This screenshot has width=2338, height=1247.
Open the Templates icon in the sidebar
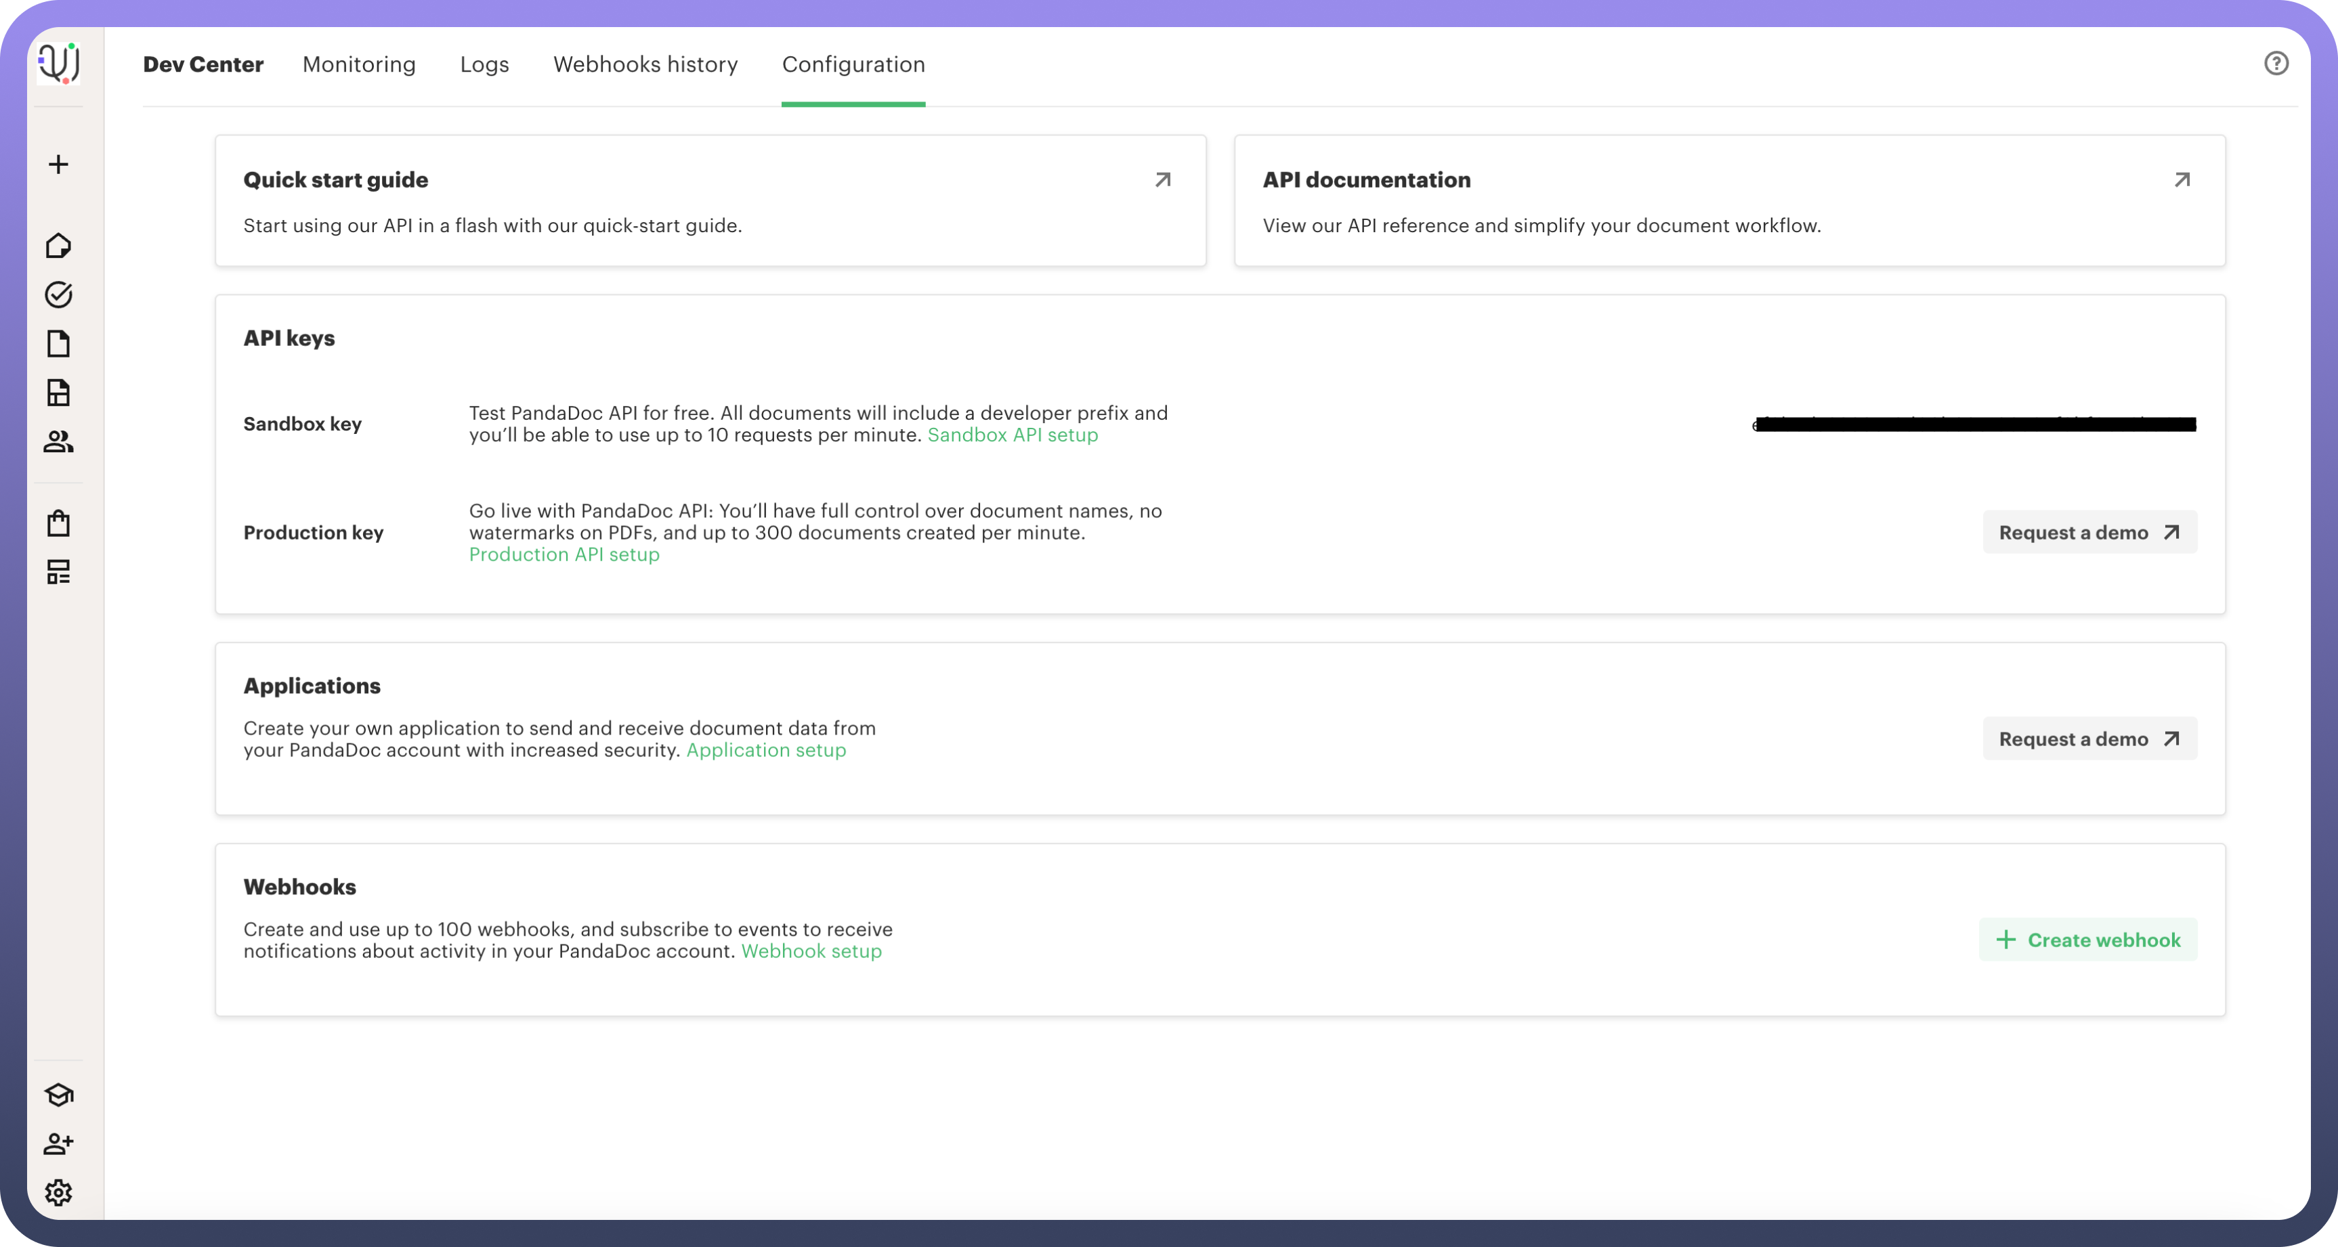click(58, 393)
